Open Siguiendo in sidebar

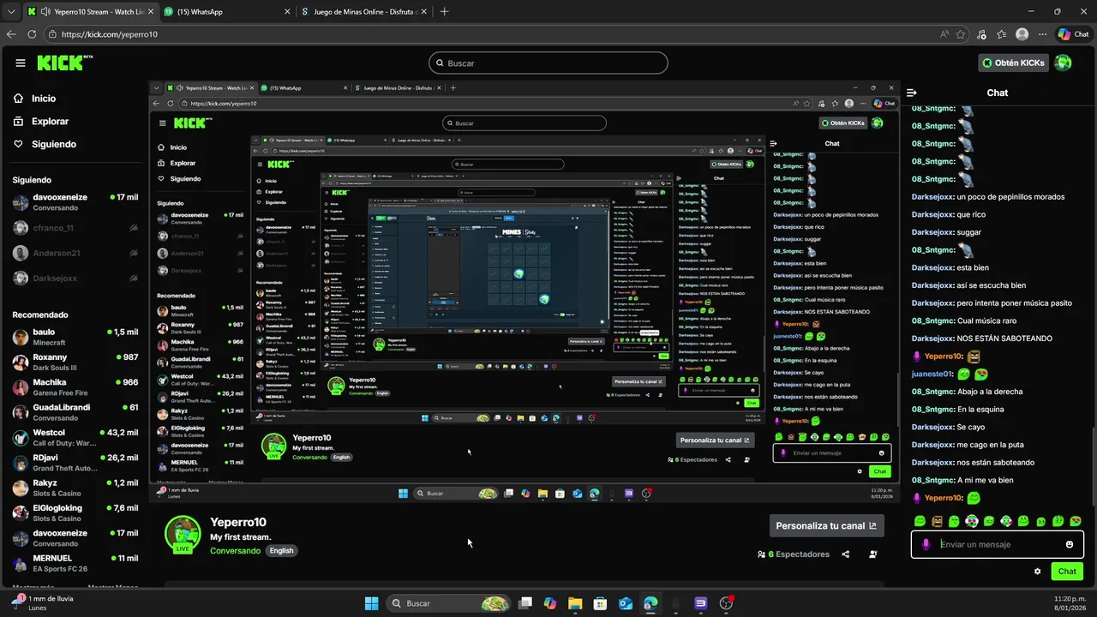pos(53,144)
